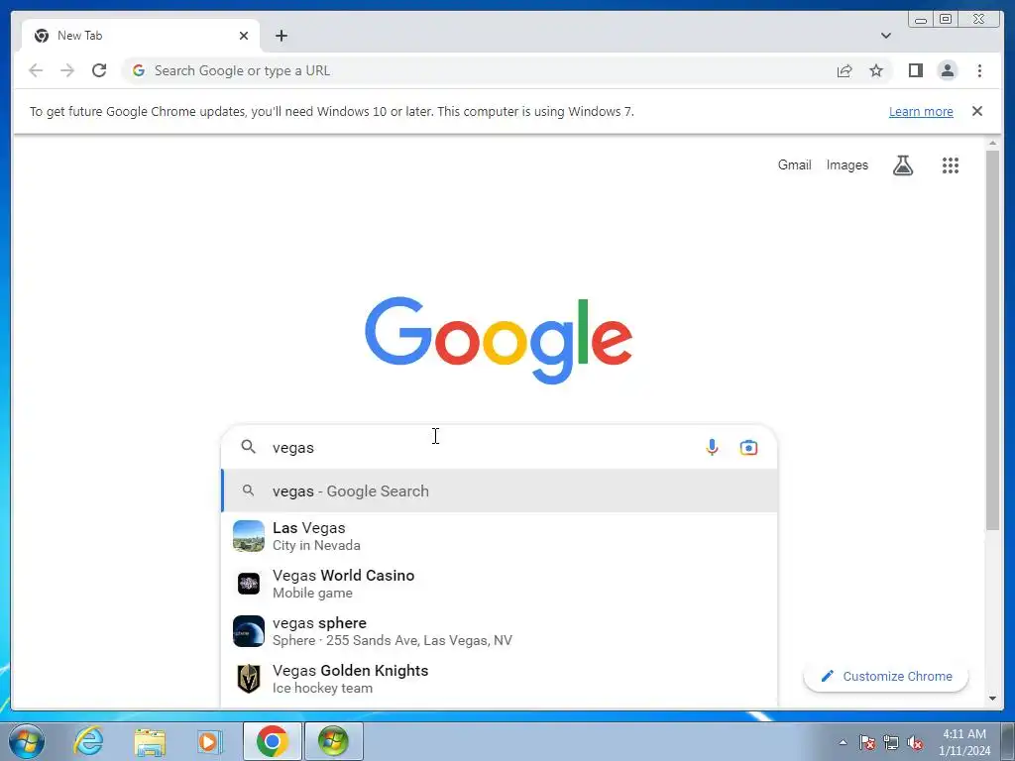Search by image with camera icon

748,447
